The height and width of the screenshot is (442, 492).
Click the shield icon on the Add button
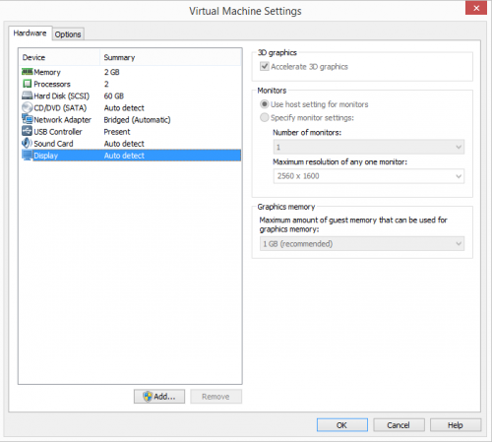click(x=148, y=397)
